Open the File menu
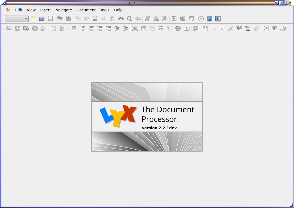This screenshot has width=294, height=208. point(7,10)
